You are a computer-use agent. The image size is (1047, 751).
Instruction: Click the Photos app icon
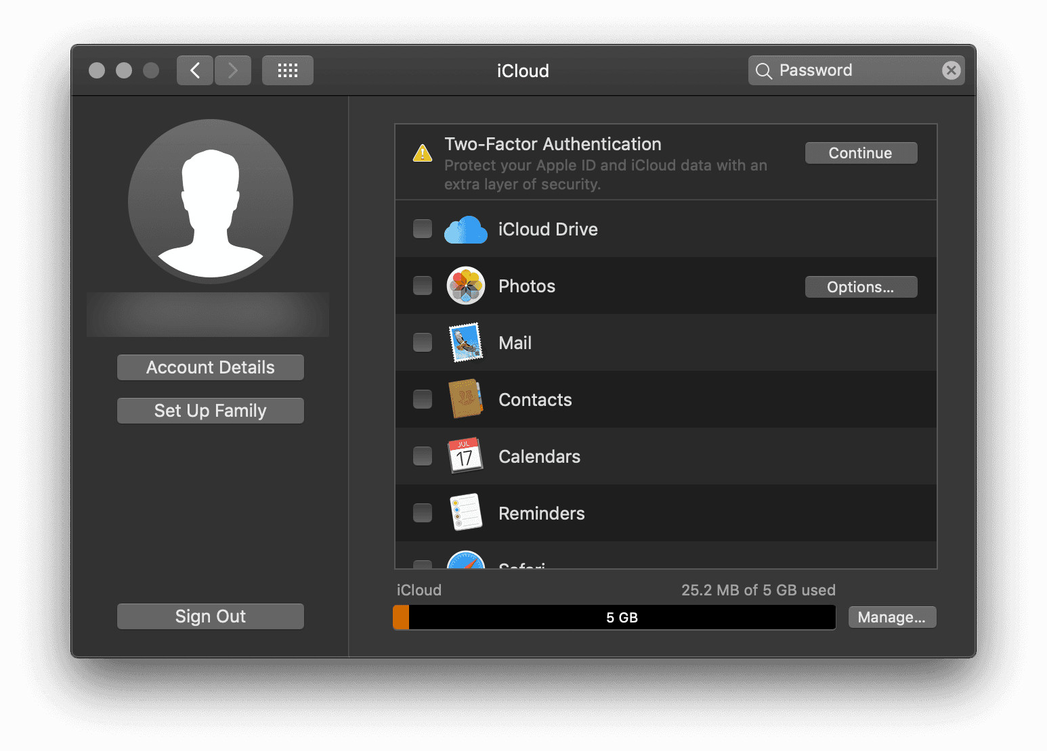[465, 286]
